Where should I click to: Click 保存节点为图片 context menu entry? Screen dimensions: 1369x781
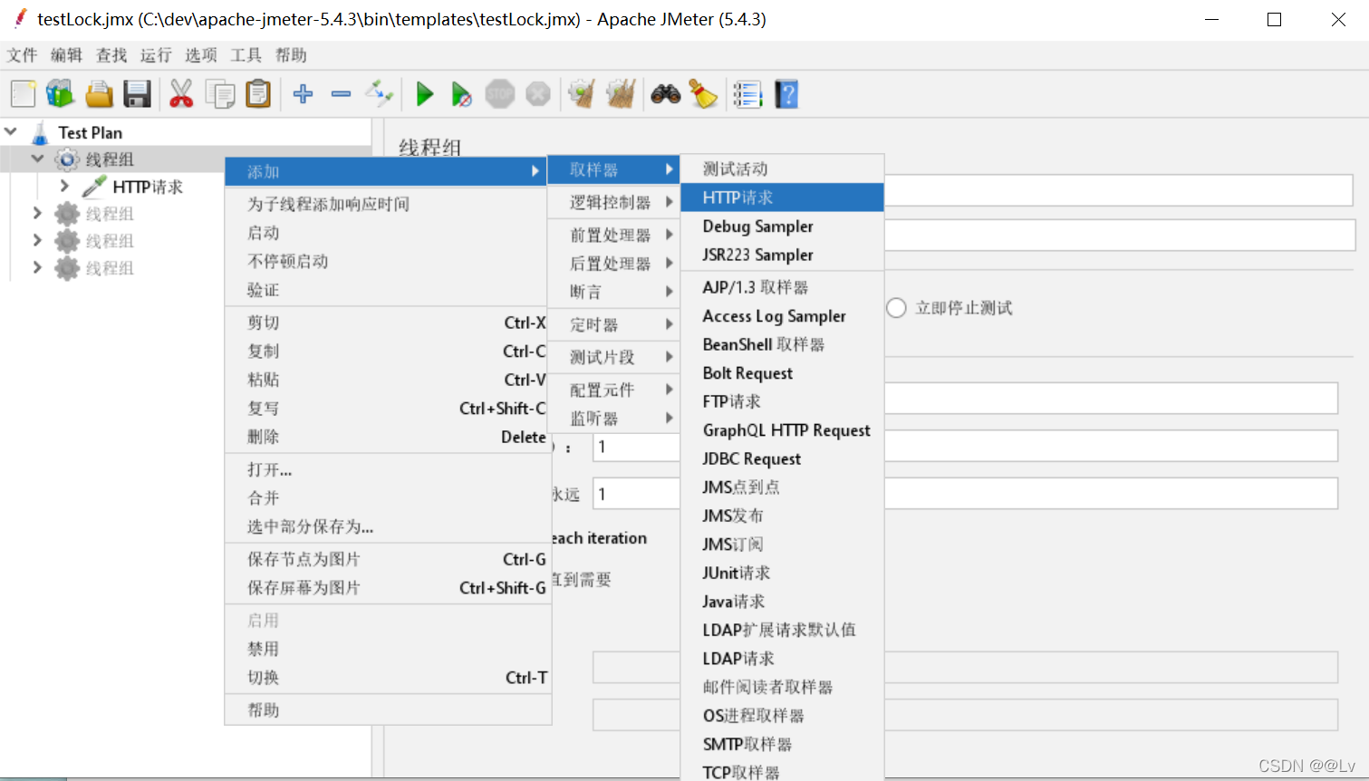click(388, 559)
